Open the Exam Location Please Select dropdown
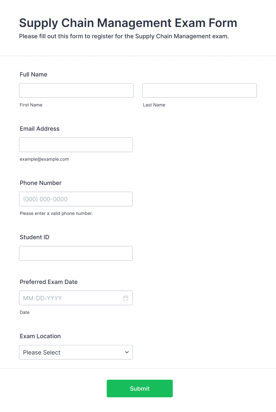 [76, 352]
